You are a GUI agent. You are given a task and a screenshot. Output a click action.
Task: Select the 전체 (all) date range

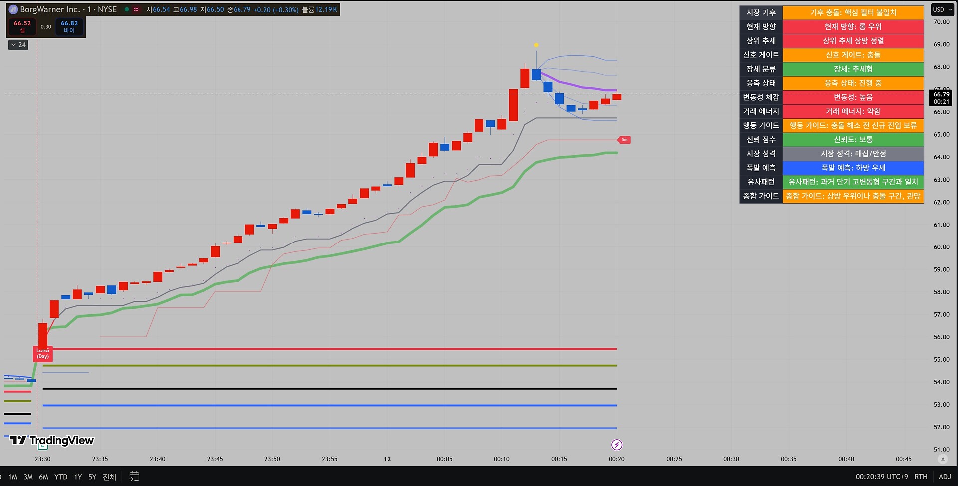[109, 477]
